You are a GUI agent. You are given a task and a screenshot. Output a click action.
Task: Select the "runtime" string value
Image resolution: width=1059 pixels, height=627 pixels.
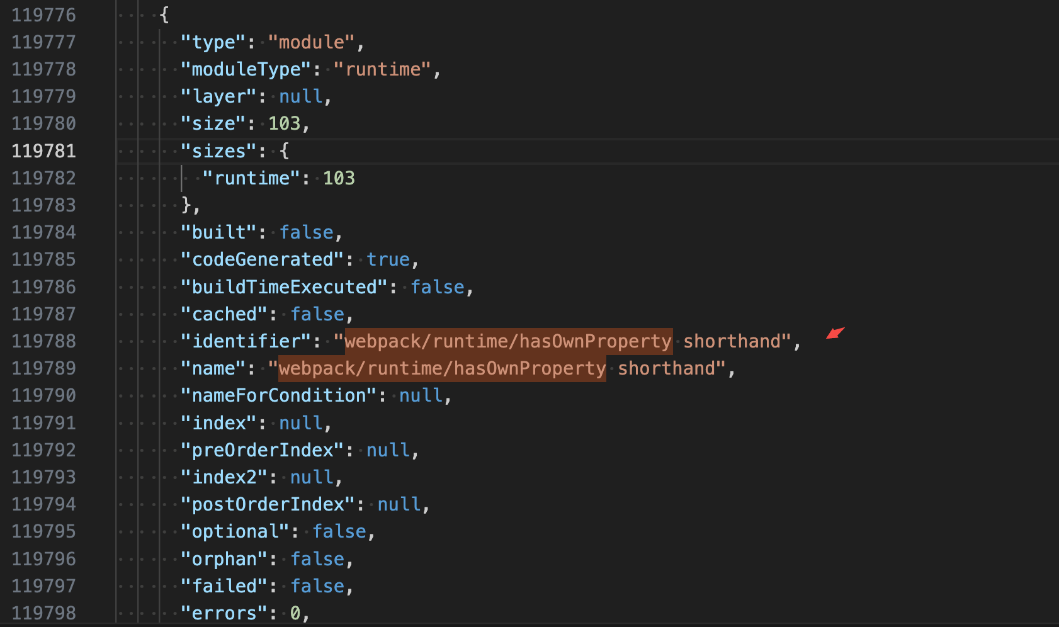pos(383,69)
